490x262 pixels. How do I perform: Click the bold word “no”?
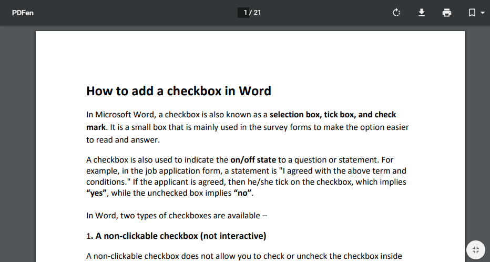[x=242, y=193]
